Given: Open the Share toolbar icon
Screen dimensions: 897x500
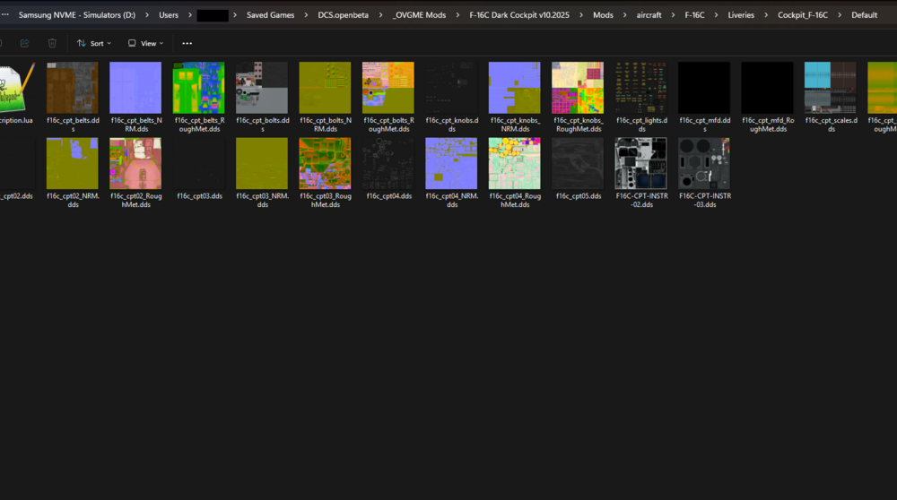Looking at the screenshot, I should 24,43.
